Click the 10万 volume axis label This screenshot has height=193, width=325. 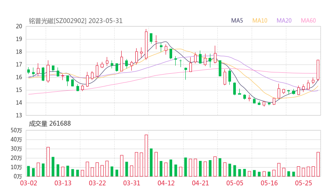(16, 167)
